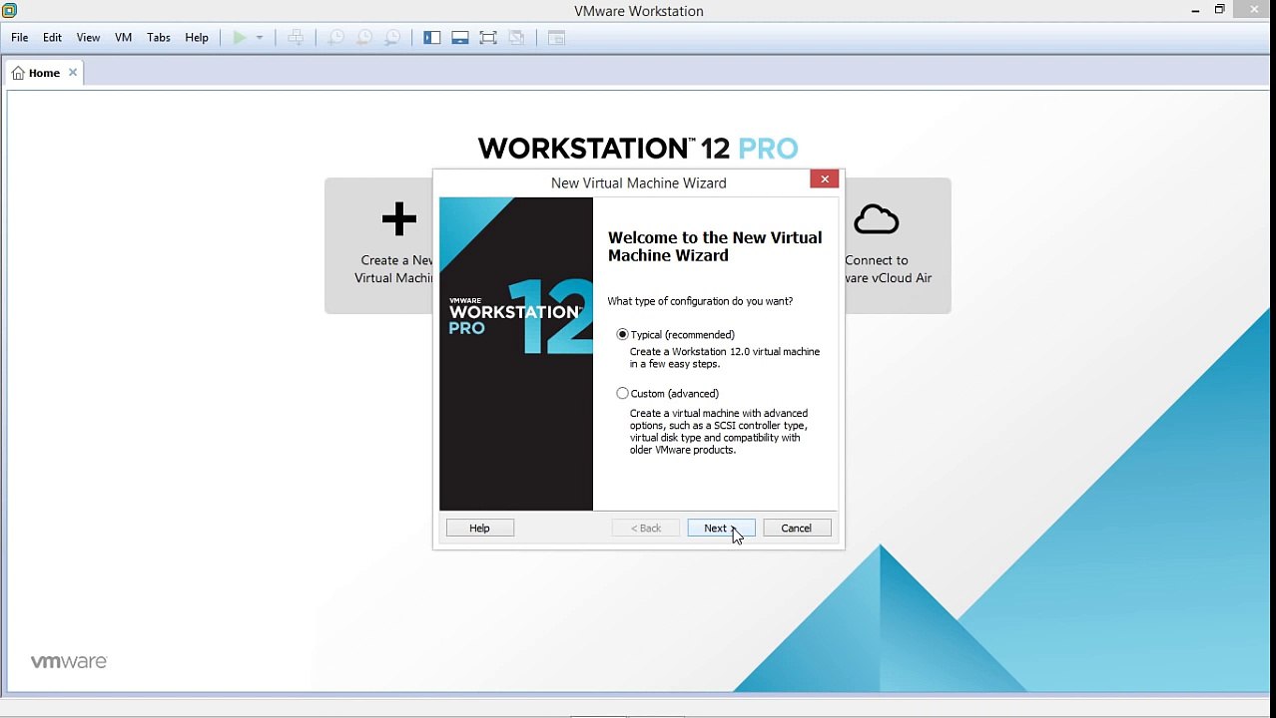Cancel the New Virtual Machine Wizard
This screenshot has width=1276, height=718.
point(797,529)
